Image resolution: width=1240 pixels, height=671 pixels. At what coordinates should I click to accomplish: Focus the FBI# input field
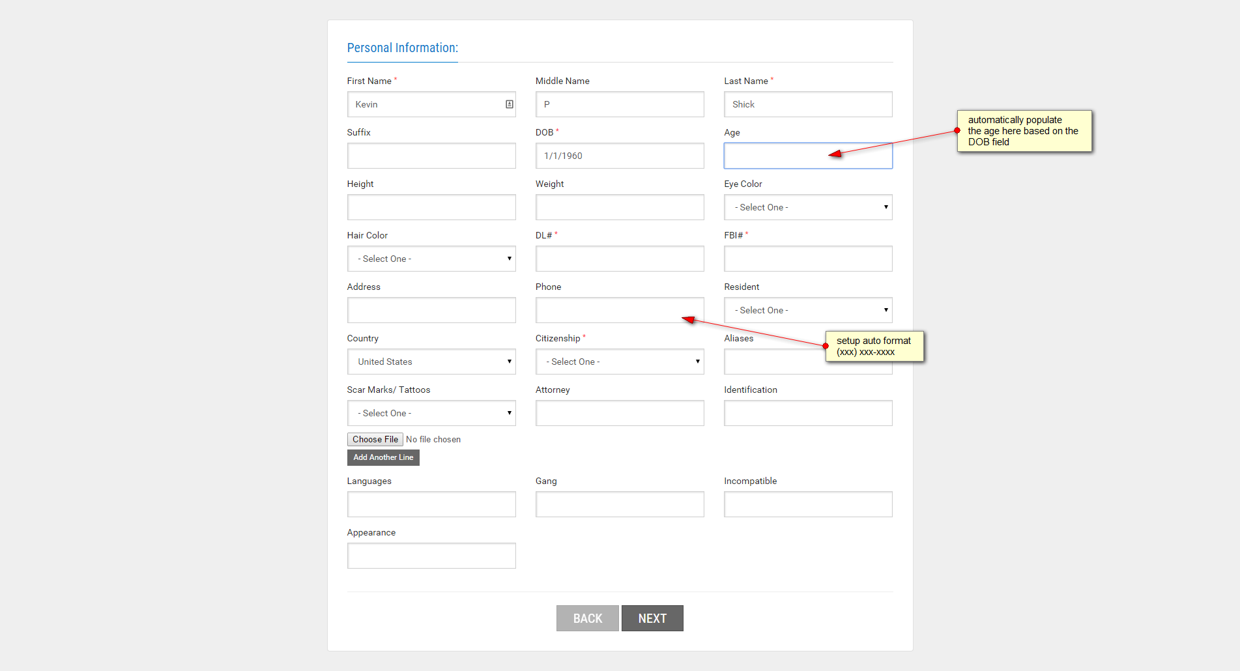[807, 259]
